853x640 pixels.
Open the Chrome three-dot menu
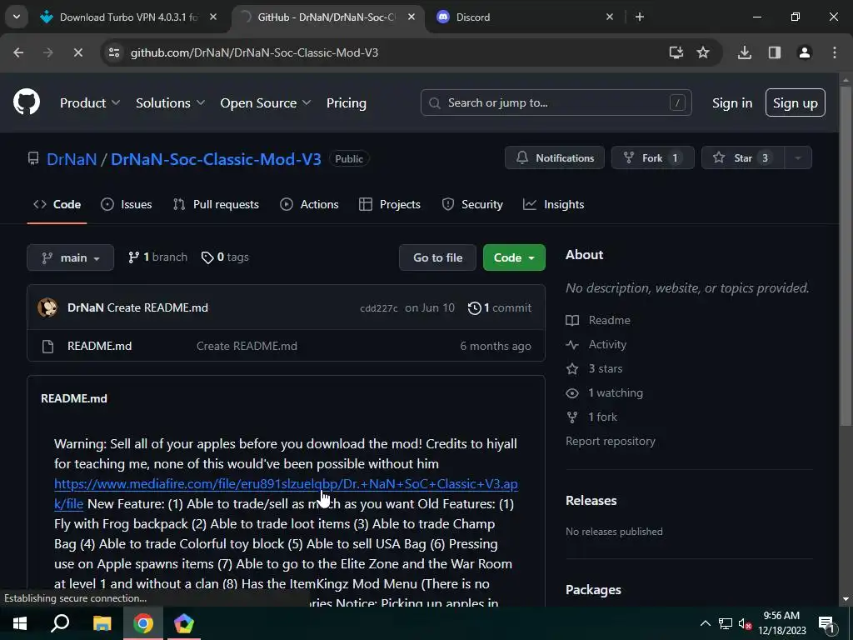click(835, 52)
